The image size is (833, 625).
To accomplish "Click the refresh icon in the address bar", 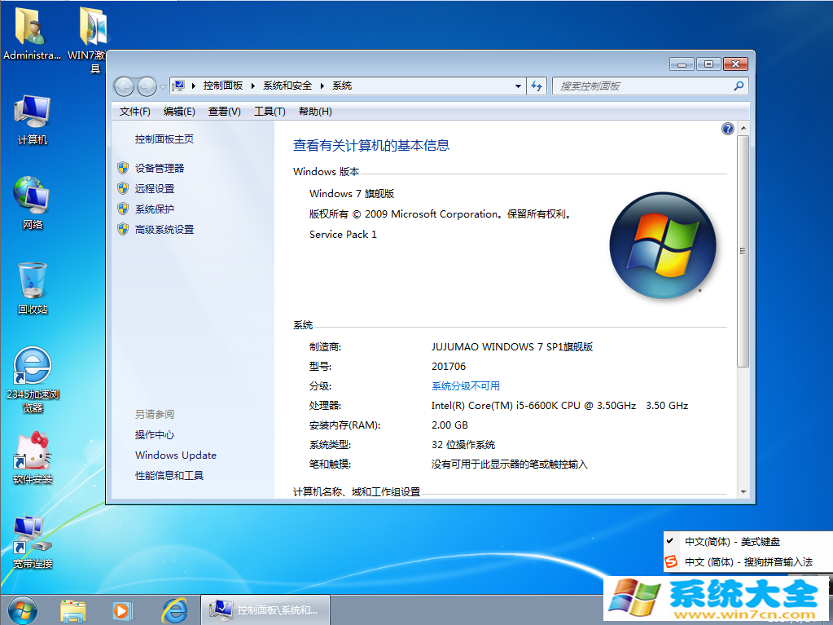I will point(536,86).
